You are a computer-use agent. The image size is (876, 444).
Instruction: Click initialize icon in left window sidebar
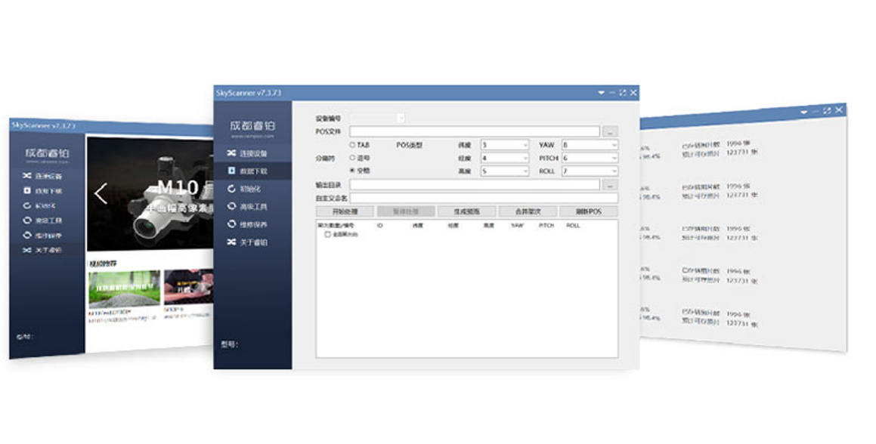coord(26,205)
